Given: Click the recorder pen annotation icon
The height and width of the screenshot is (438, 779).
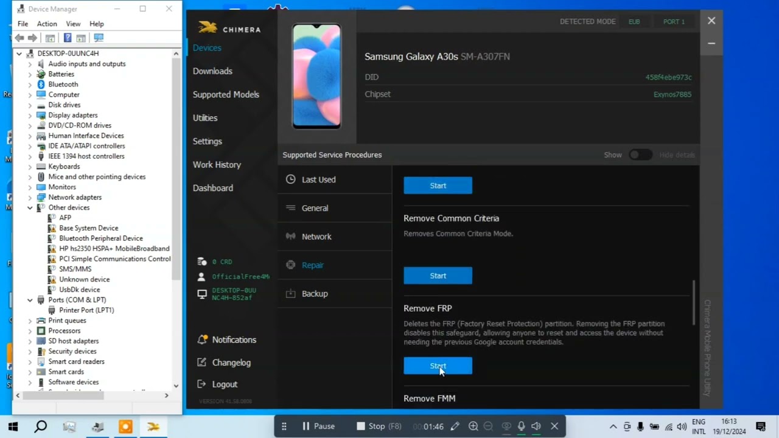Looking at the screenshot, I should pyautogui.click(x=455, y=426).
